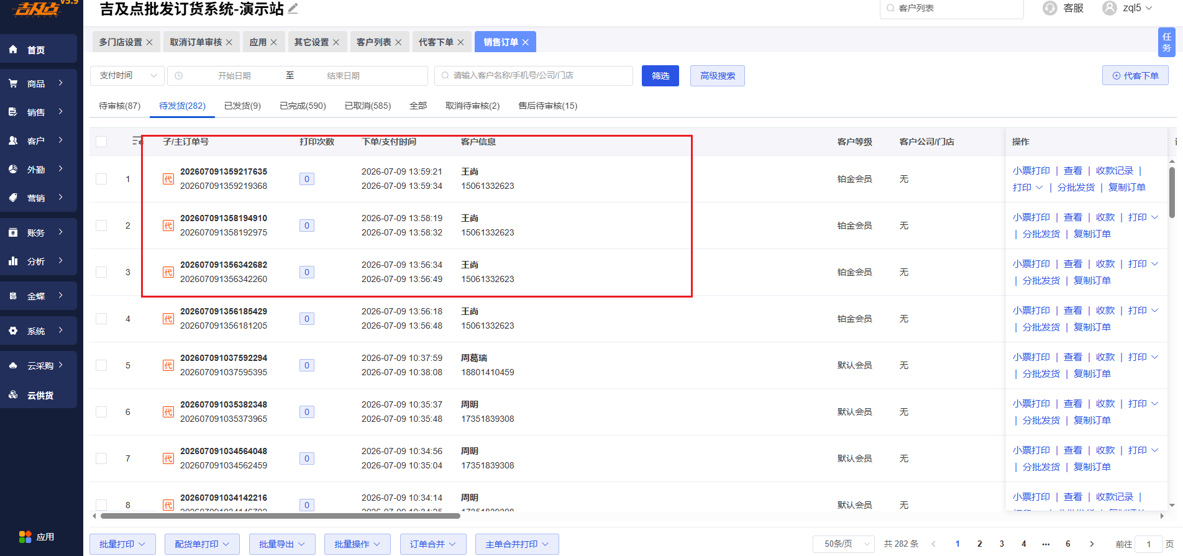Click the 系统 gear icon in sidebar

(x=13, y=330)
